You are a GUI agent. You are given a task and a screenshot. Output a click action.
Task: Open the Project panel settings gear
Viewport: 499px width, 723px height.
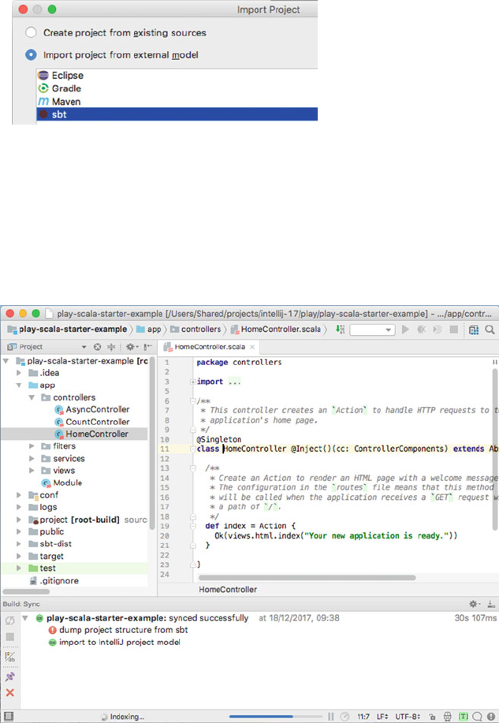coord(132,347)
